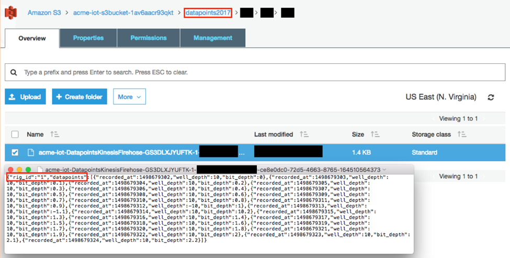Viewport: 510px width, 258px height.
Task: Sort by Name column icon
Action: (x=54, y=134)
